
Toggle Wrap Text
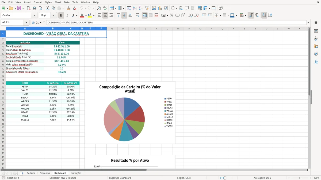pyautogui.click(x=137, y=15)
